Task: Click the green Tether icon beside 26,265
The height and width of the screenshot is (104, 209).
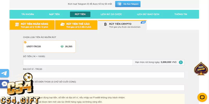Action: pyautogui.click(x=62, y=47)
